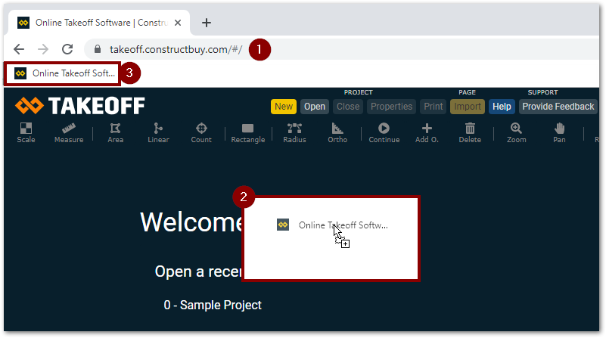The image size is (606, 338).
Task: Open the Help button
Action: tap(502, 107)
